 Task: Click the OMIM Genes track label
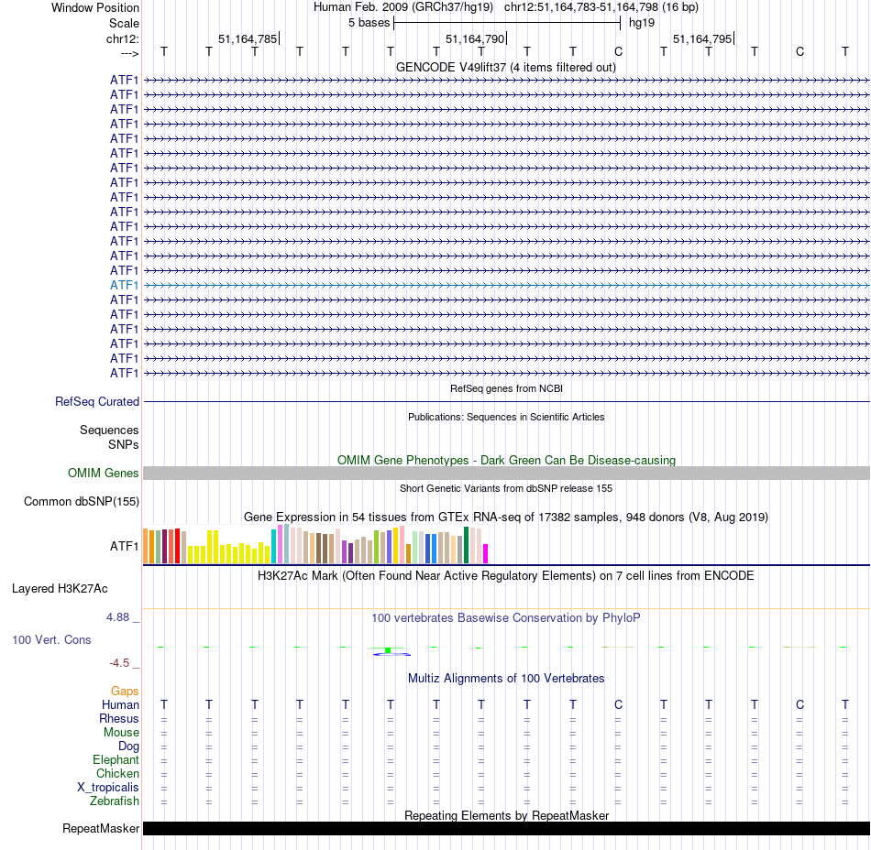(104, 474)
